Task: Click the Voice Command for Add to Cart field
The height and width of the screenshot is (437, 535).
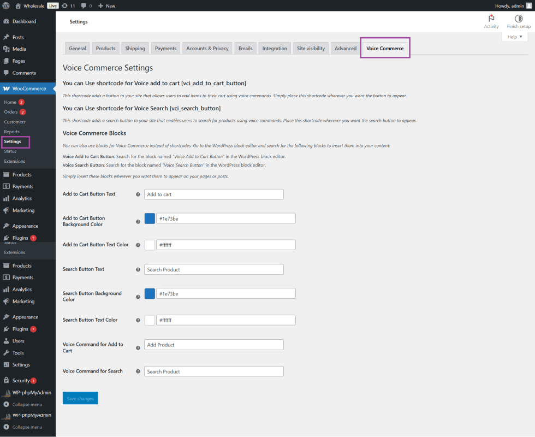Action: (213, 345)
